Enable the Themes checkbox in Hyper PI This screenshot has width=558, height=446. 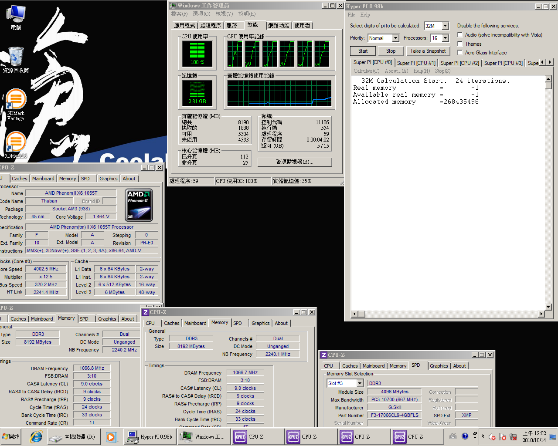pos(460,44)
